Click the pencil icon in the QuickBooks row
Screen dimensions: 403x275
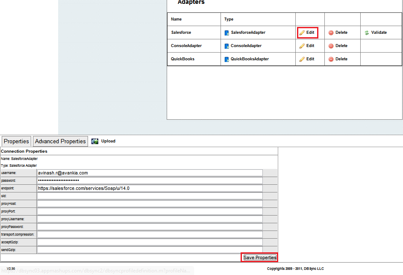(302, 59)
